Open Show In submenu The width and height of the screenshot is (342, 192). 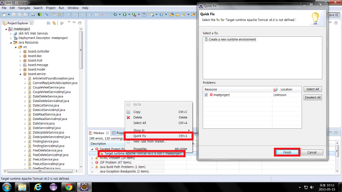[x=159, y=130]
